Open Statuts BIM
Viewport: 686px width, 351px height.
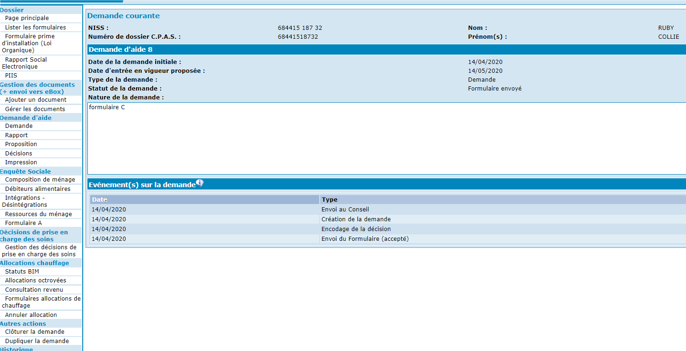coord(22,272)
